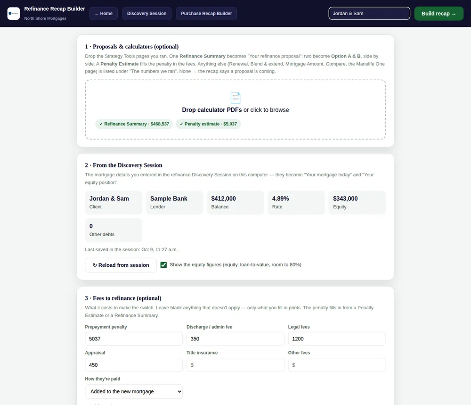Open the How they're paid dropdown

tap(134, 391)
